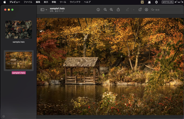
Task: Open the Apple menu
Action: coord(5,2)
